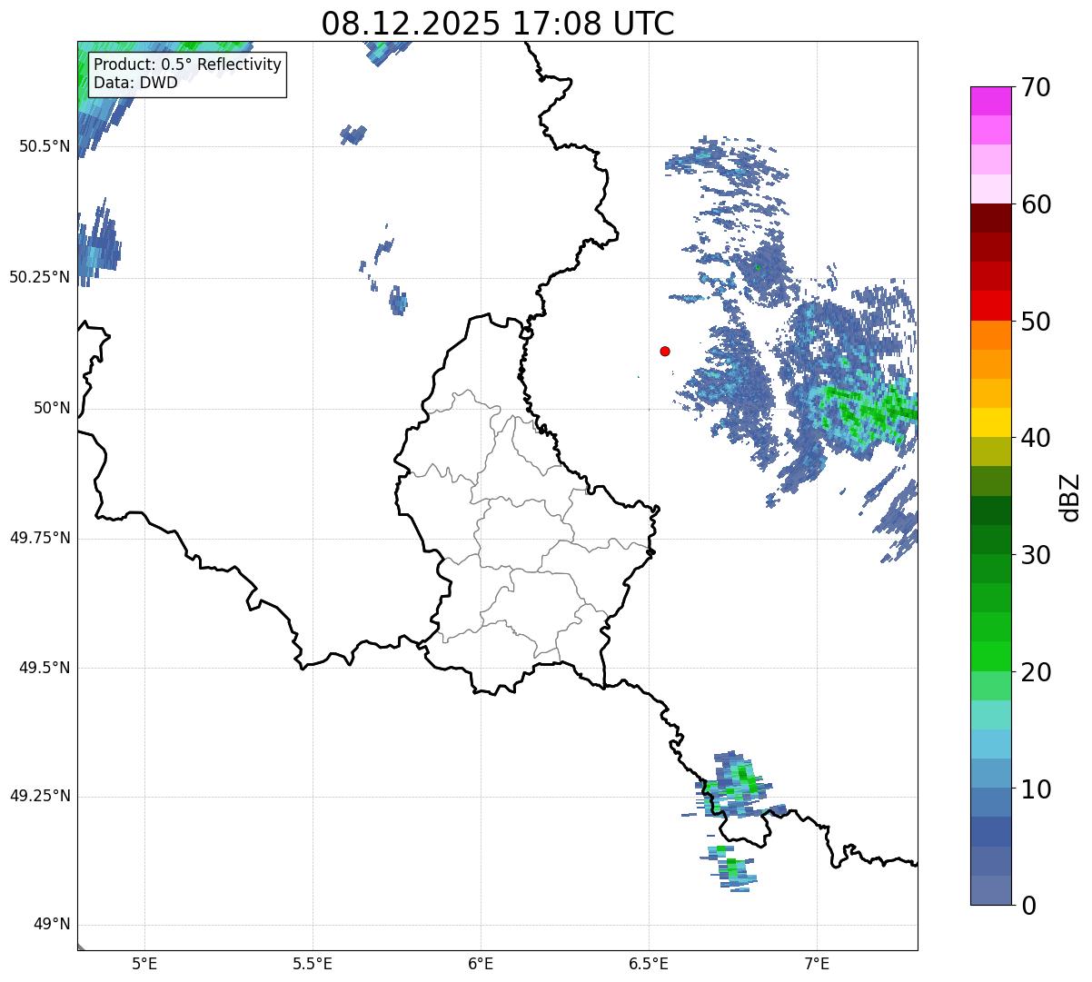The height and width of the screenshot is (982, 1092).
Task: Click the "Product: 0.5° Reflectivity" label
Action: pos(188,65)
